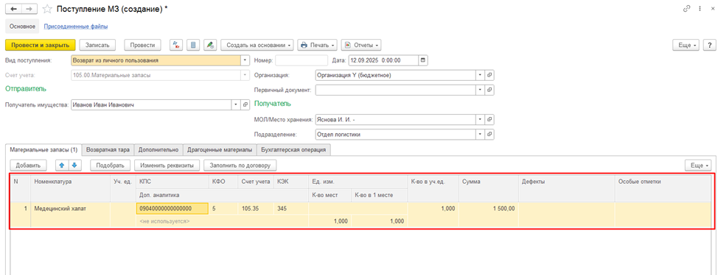
Task: Select the Медецинский халат nomenclature cell
Action: [71, 208]
